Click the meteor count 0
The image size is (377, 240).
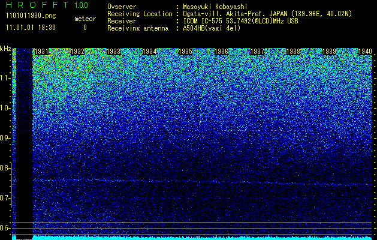[85, 28]
